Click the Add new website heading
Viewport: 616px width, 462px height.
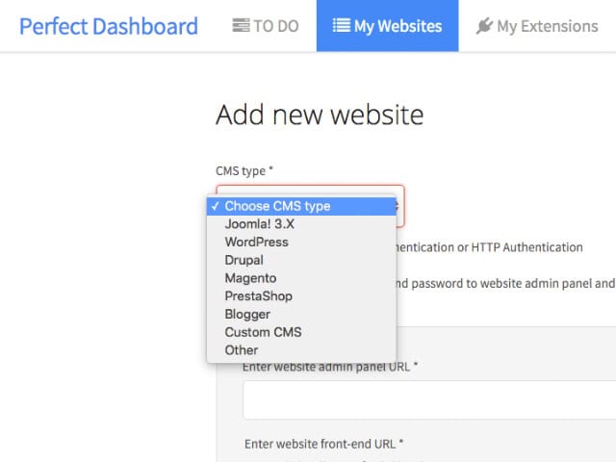[320, 115]
